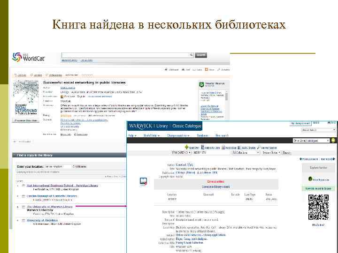Screen dimensions: 338x253
Task: Open Online social networks -- Library applications subject link
Action: tap(201, 235)
